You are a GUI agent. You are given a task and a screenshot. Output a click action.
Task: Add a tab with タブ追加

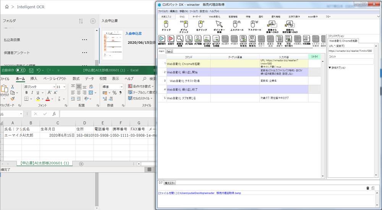[189, 40]
